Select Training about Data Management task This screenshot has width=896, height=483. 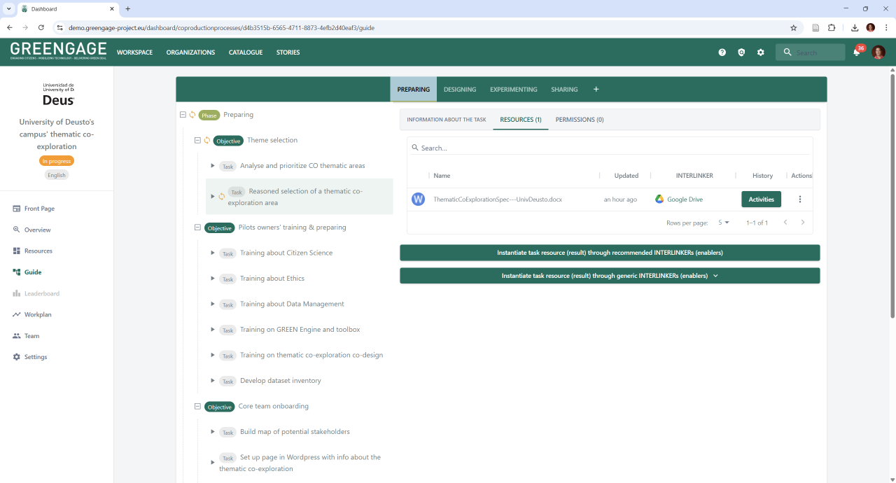pyautogui.click(x=292, y=304)
